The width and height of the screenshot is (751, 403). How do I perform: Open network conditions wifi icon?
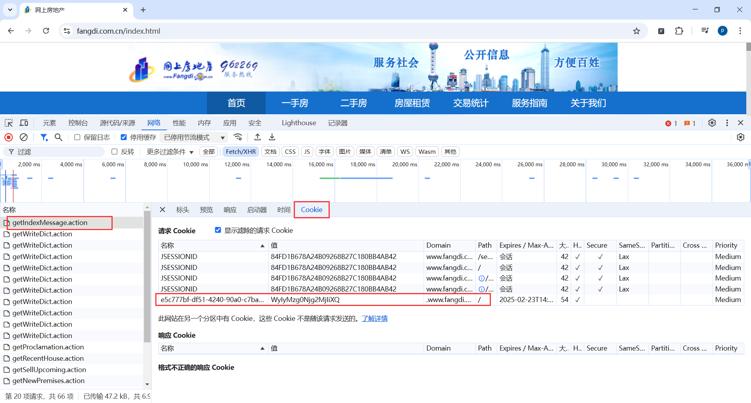[238, 137]
